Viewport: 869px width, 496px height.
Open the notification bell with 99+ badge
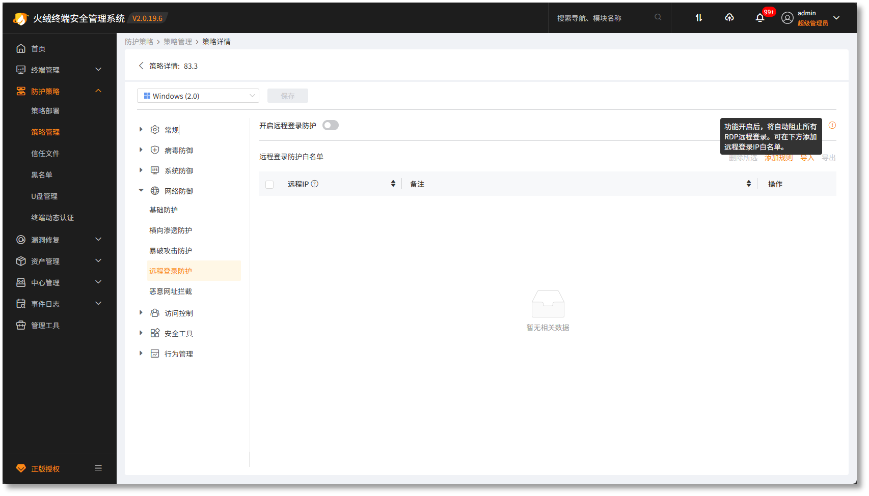pyautogui.click(x=760, y=18)
